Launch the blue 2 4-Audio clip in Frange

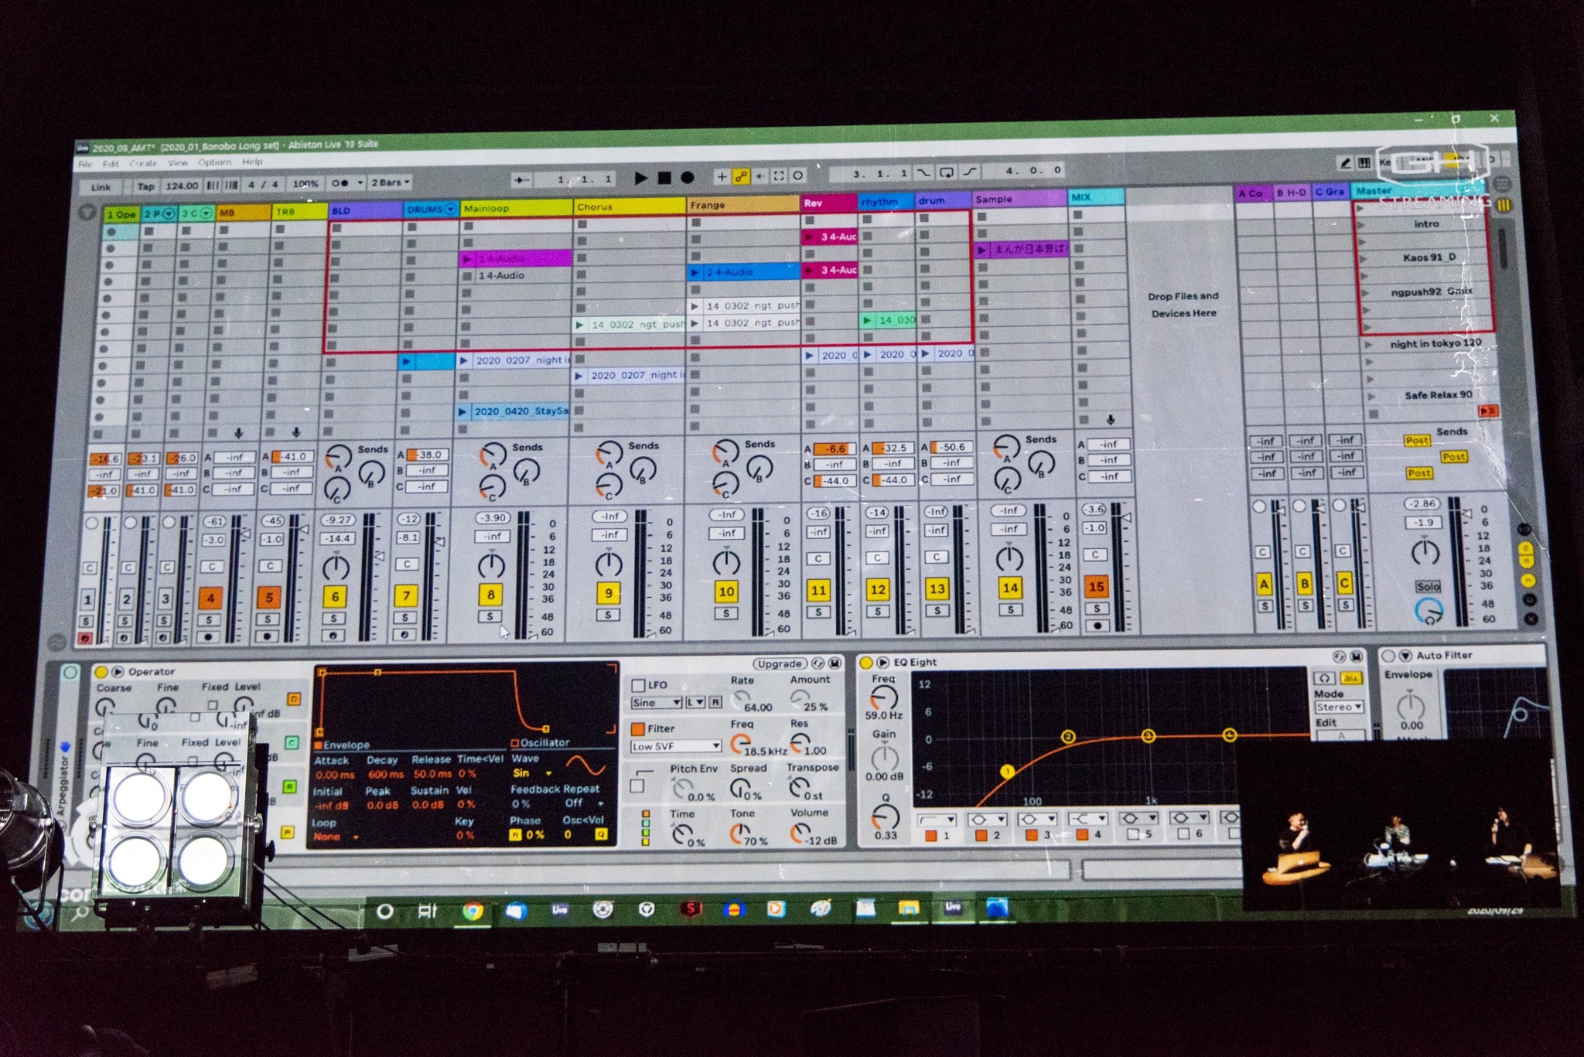[695, 273]
